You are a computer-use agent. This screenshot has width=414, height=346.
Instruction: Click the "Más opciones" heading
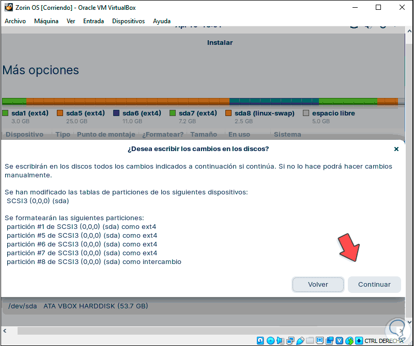(x=41, y=70)
